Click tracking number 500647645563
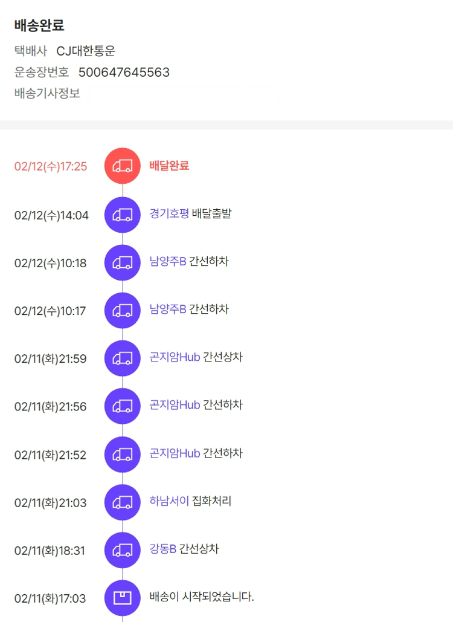This screenshot has width=453, height=622. (124, 73)
